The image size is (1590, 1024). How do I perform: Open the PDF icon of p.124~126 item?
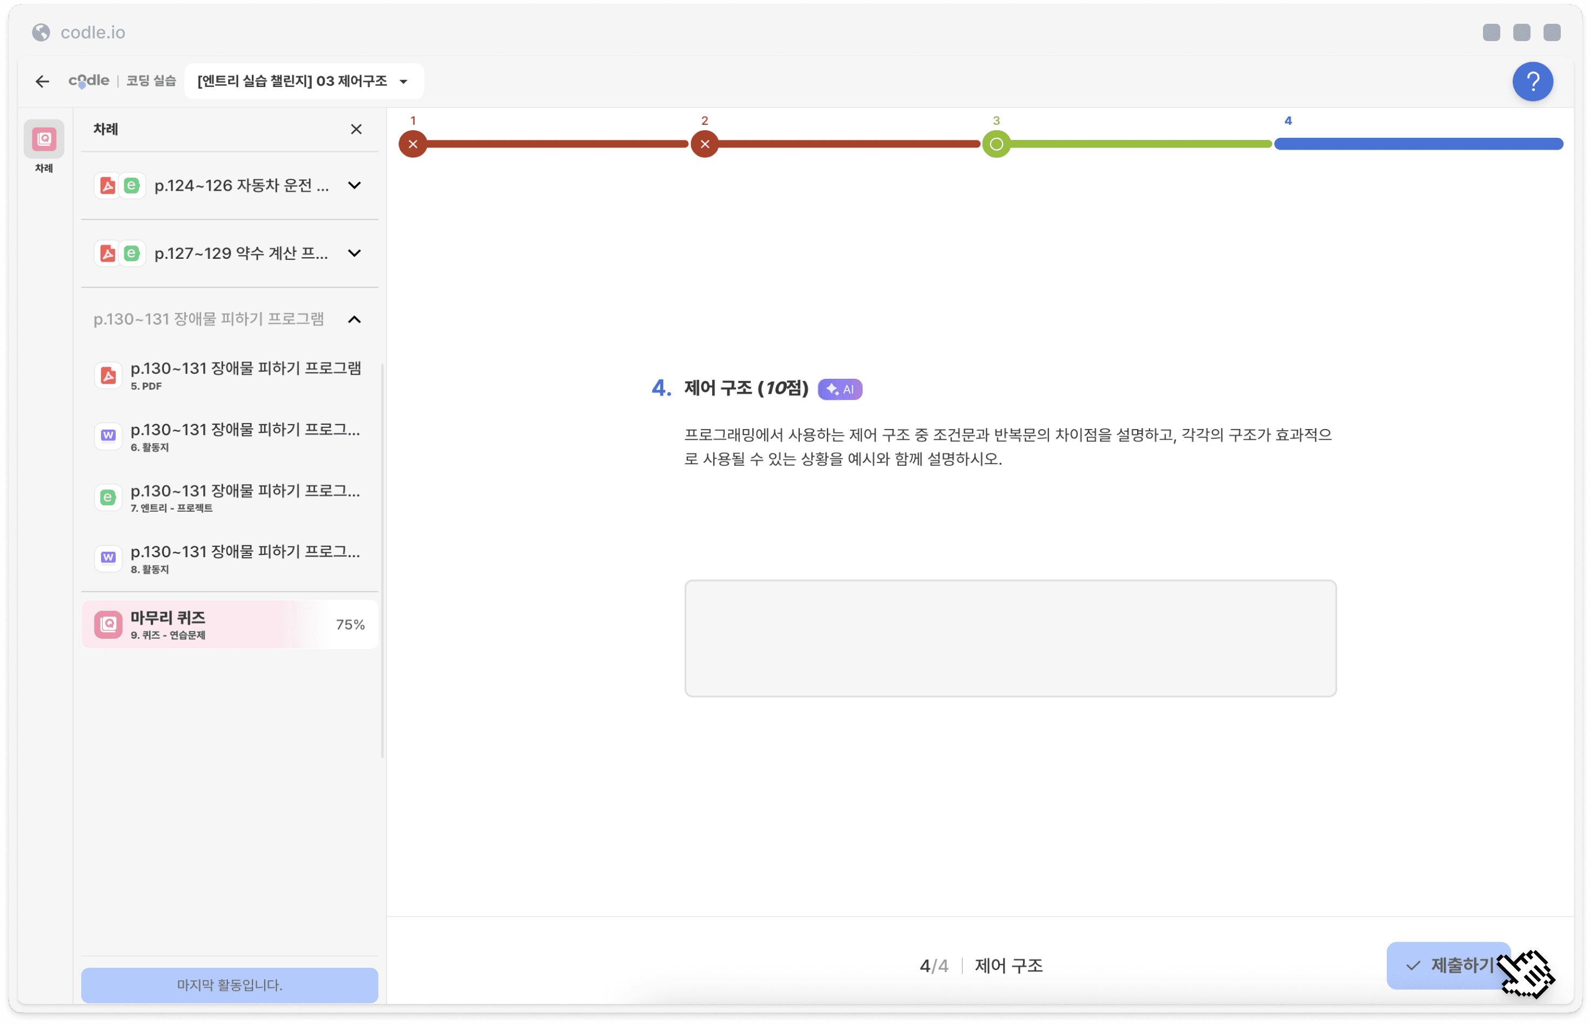108,185
